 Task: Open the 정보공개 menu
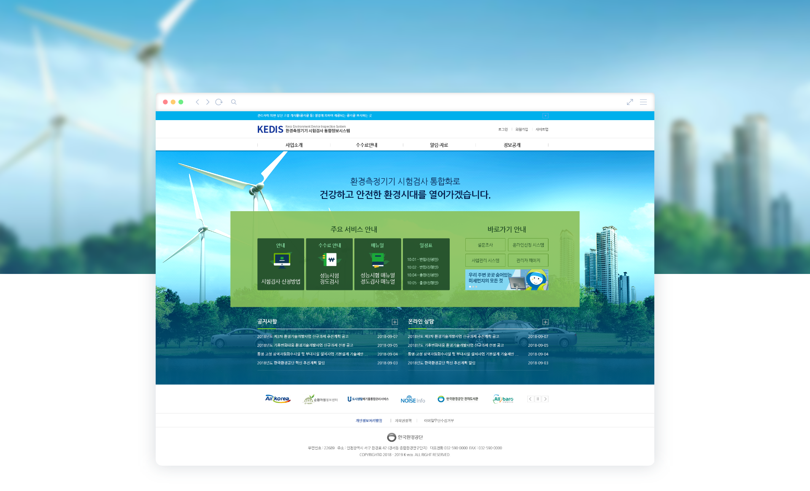[512, 145]
